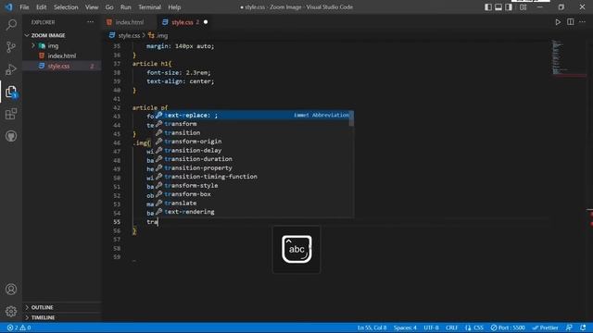This screenshot has height=333, width=593.
Task: Open Run and Debug view
Action: pyautogui.click(x=11, y=69)
